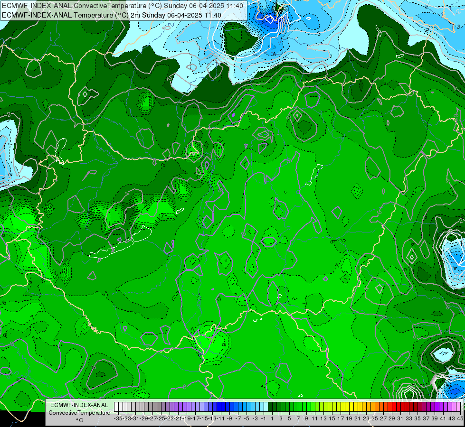Click the '21' legend scale value

(x=358, y=419)
